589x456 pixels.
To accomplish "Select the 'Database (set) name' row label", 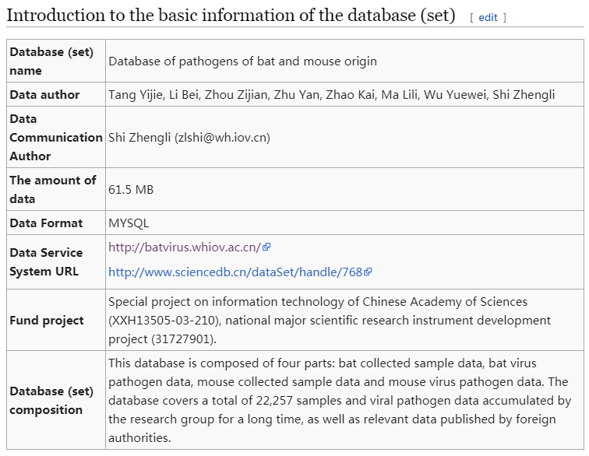I will click(x=51, y=61).
